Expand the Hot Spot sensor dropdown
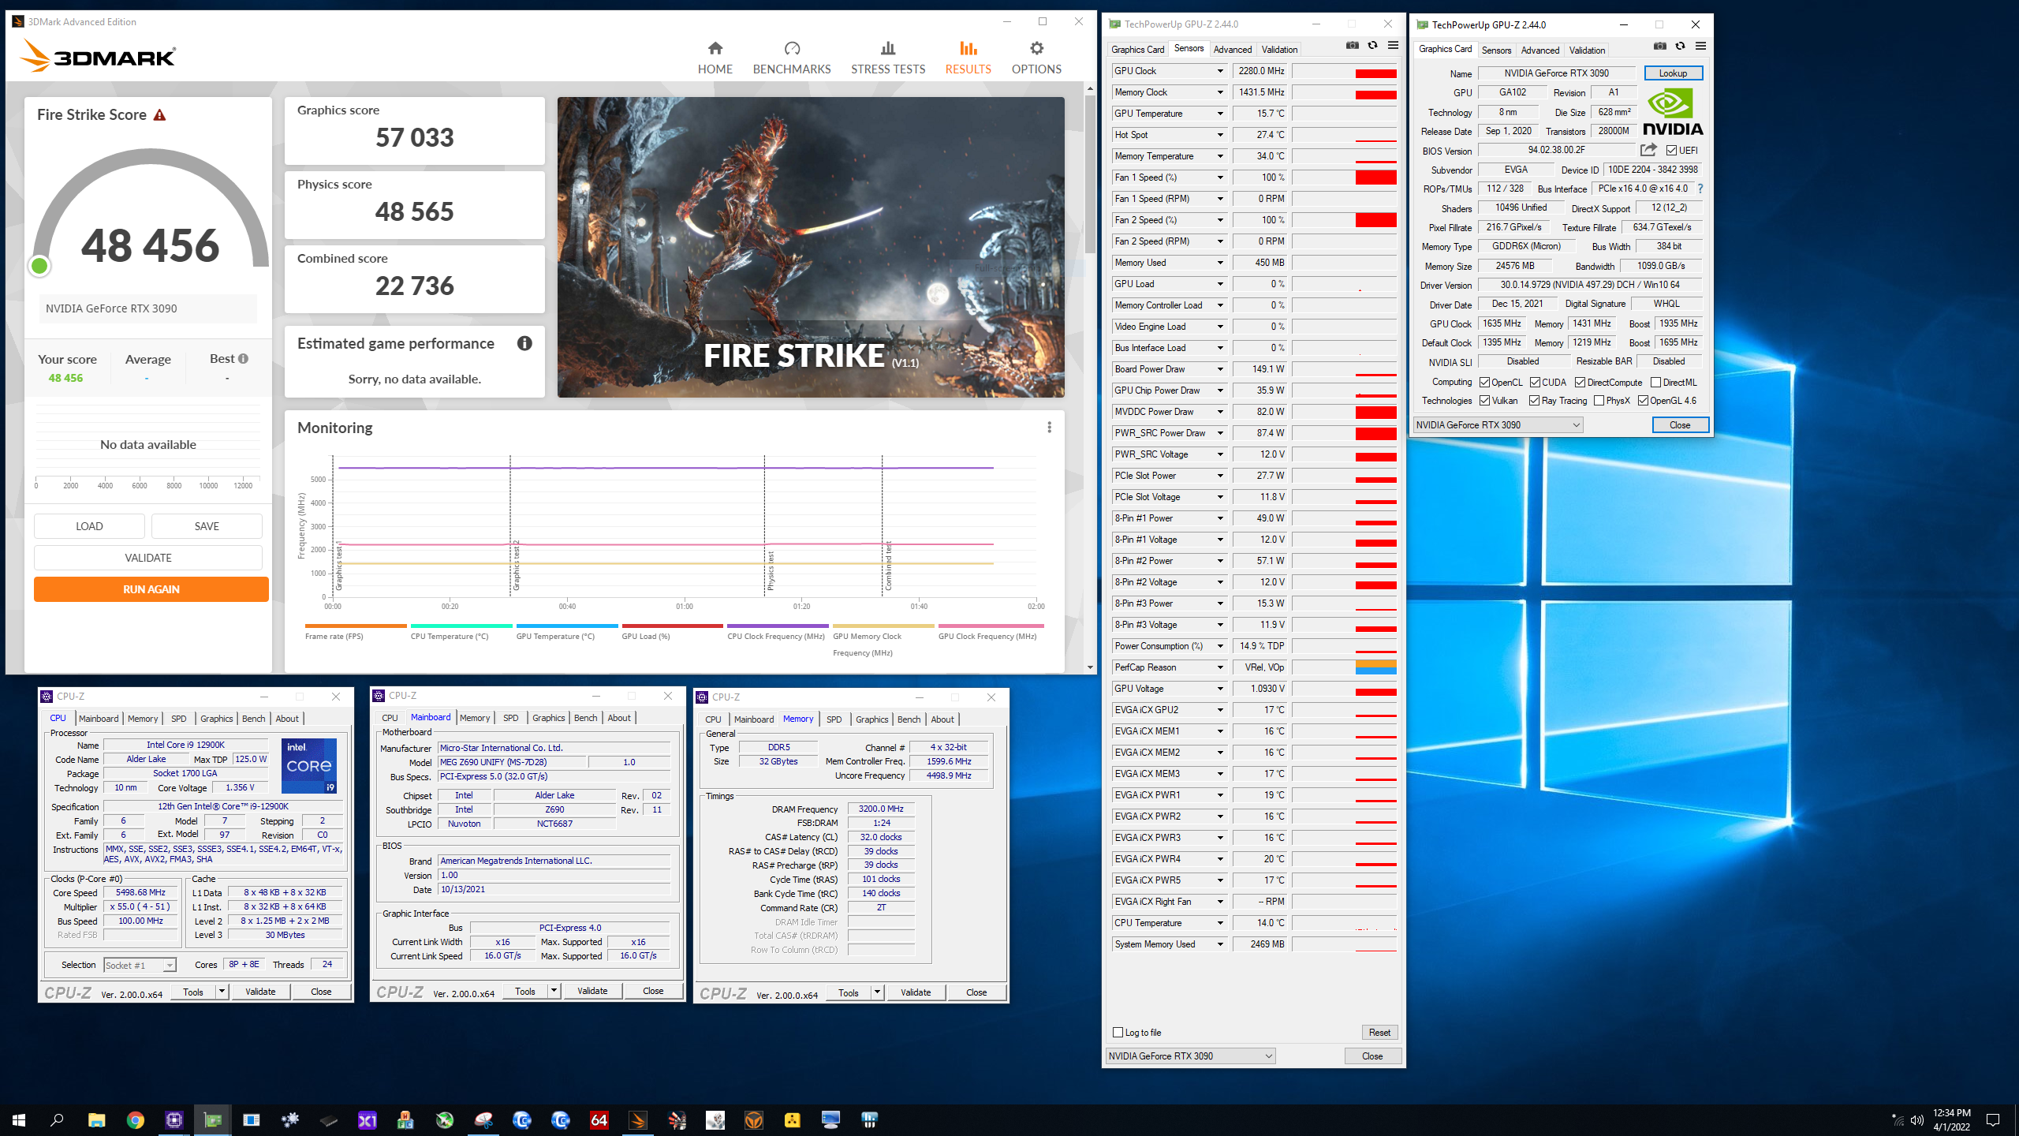The image size is (2019, 1136). point(1220,135)
